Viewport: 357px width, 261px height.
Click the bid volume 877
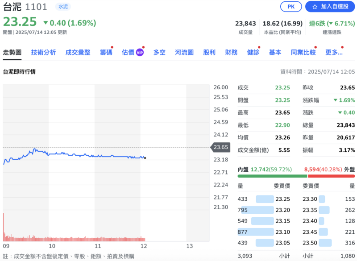242,232
